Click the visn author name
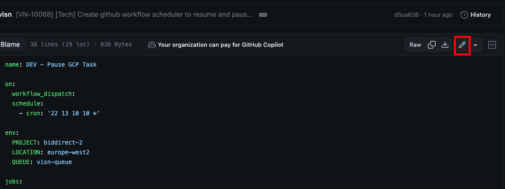 (6, 15)
